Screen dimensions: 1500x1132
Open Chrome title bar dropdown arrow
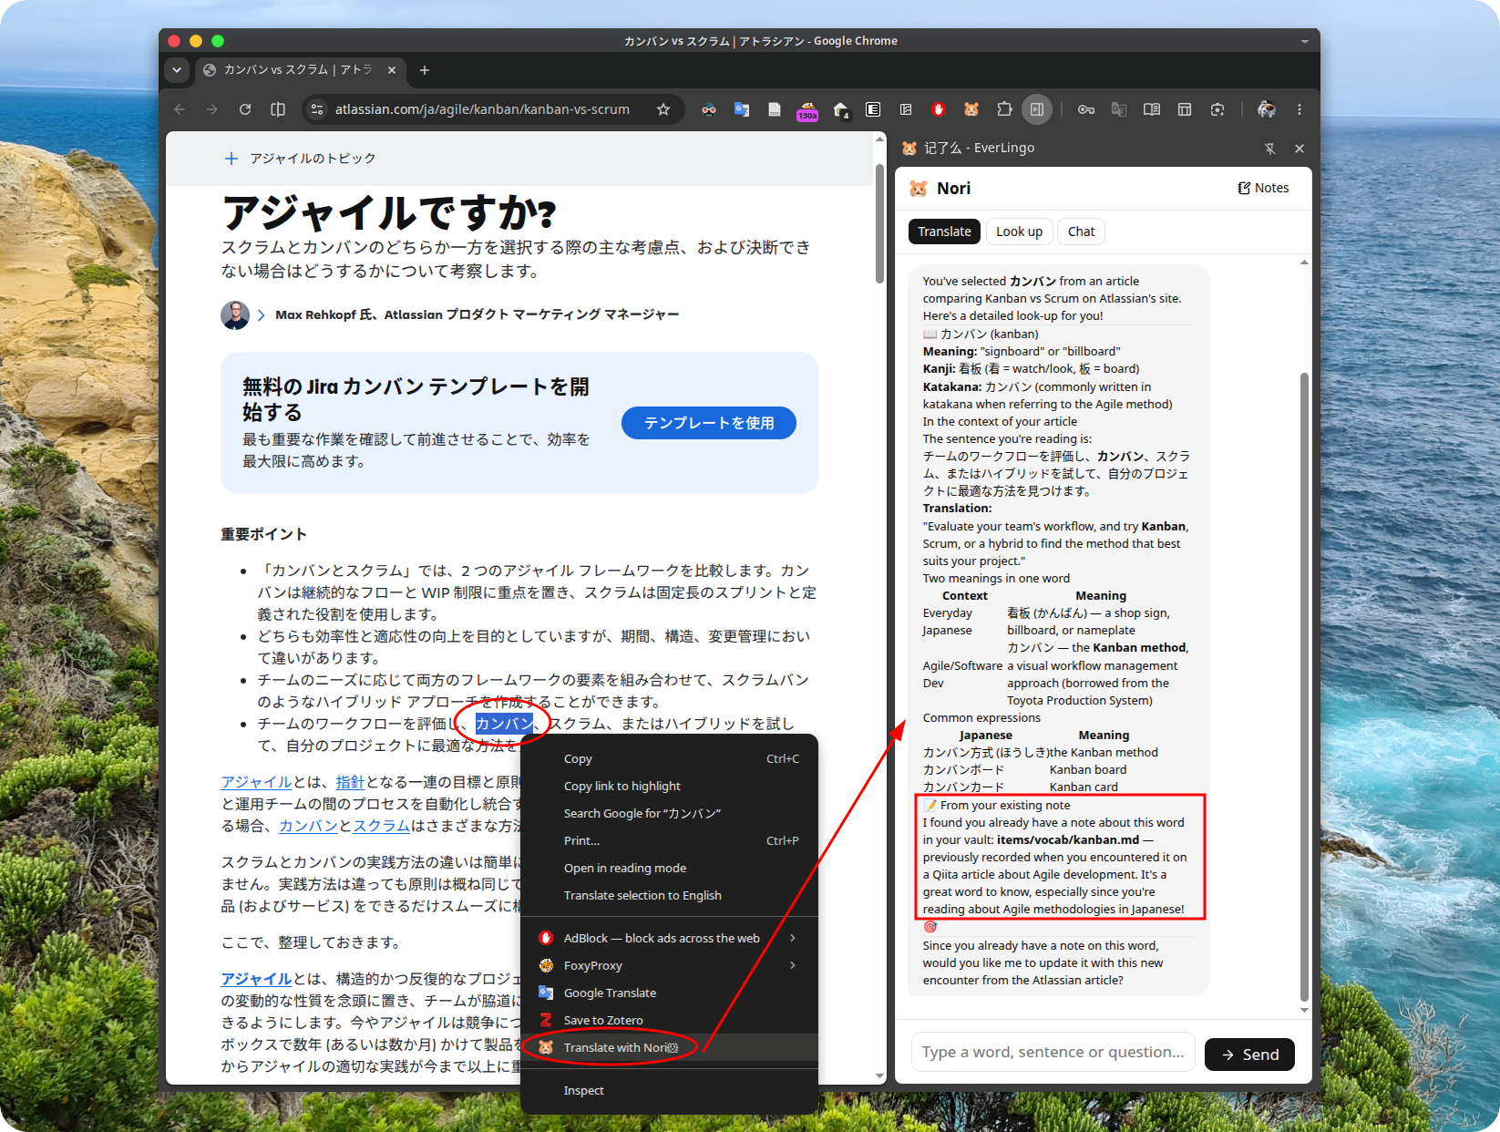pos(1304,41)
